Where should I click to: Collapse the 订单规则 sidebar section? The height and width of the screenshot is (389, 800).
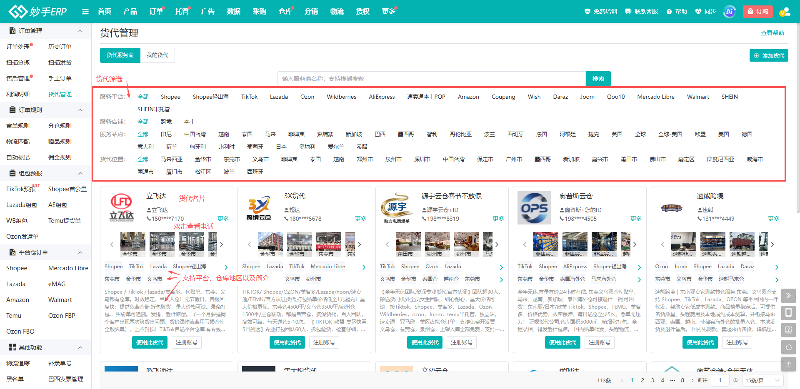coord(80,110)
